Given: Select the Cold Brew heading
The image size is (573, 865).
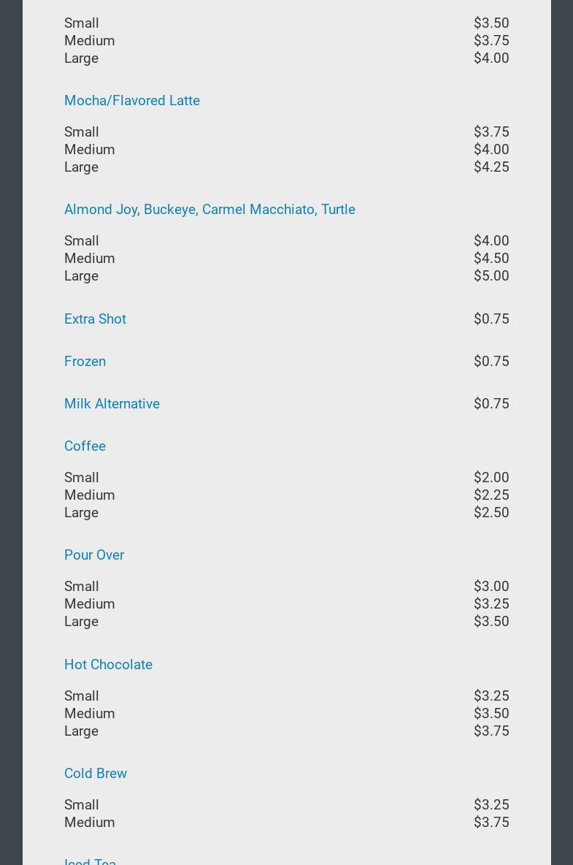Looking at the screenshot, I should pyautogui.click(x=96, y=774).
